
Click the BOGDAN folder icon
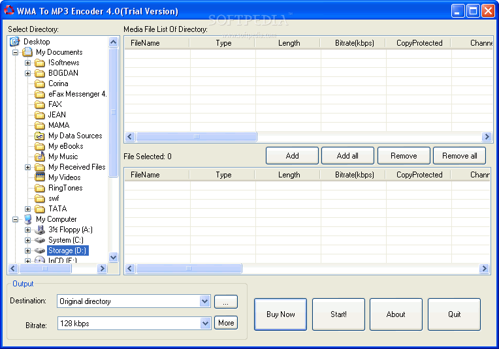(40, 73)
